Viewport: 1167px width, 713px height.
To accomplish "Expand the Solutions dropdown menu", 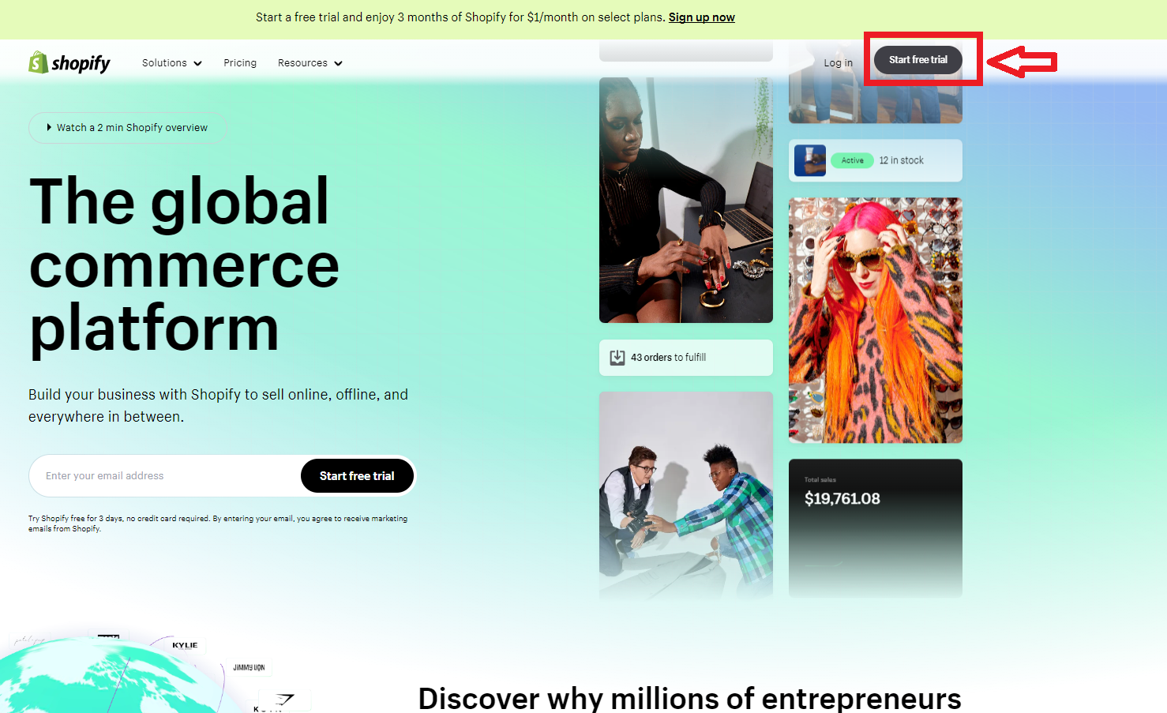I will pyautogui.click(x=172, y=63).
